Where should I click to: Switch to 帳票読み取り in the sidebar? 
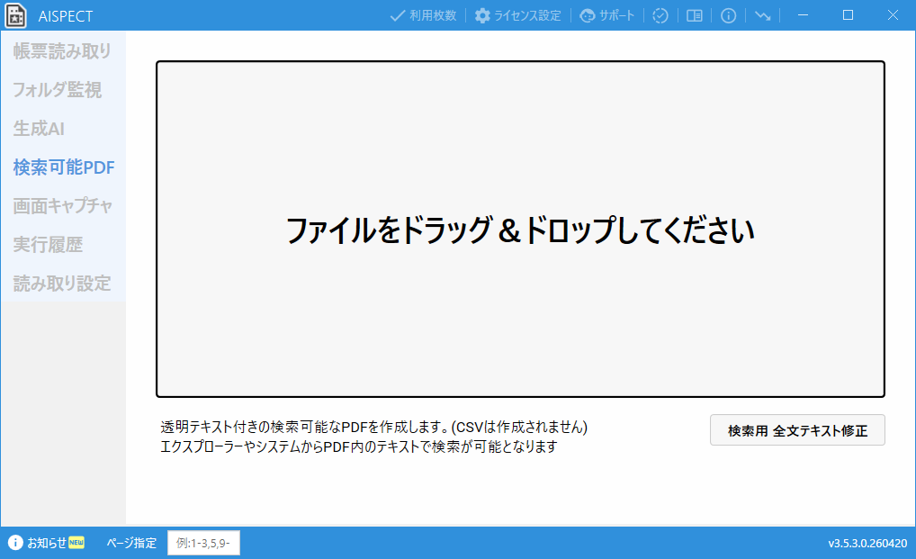click(59, 51)
